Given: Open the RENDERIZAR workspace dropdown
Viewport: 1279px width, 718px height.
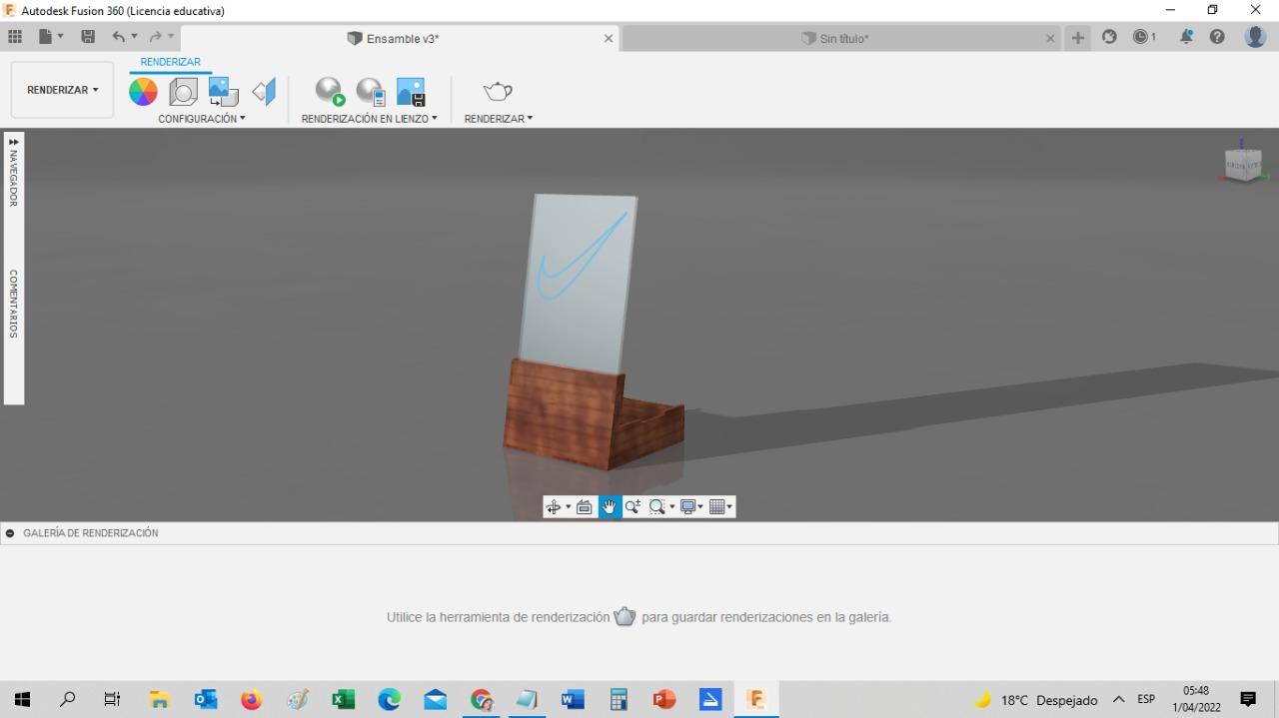Looking at the screenshot, I should click(62, 90).
